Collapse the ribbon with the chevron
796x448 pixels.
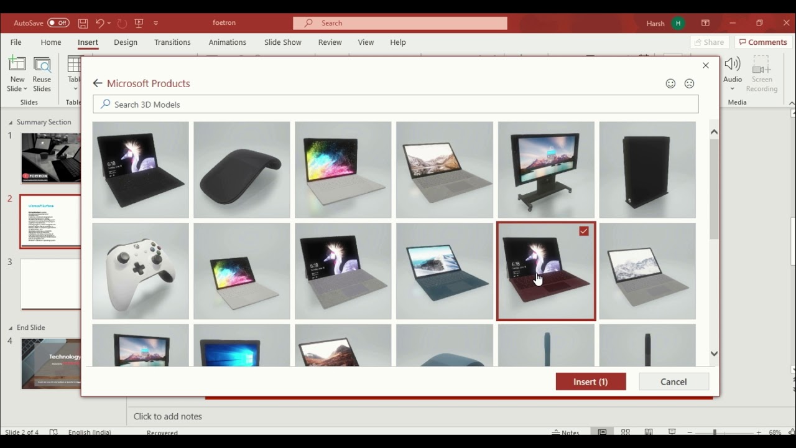click(x=791, y=103)
